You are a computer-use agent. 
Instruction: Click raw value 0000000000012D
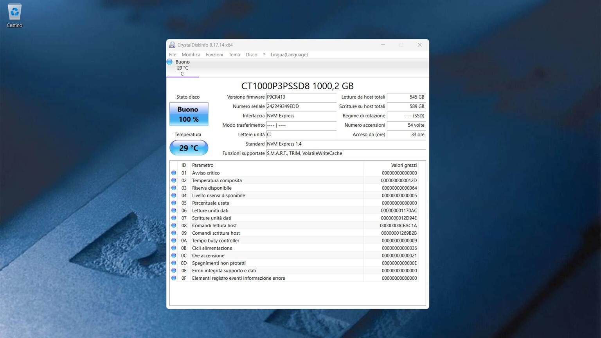[399, 180]
